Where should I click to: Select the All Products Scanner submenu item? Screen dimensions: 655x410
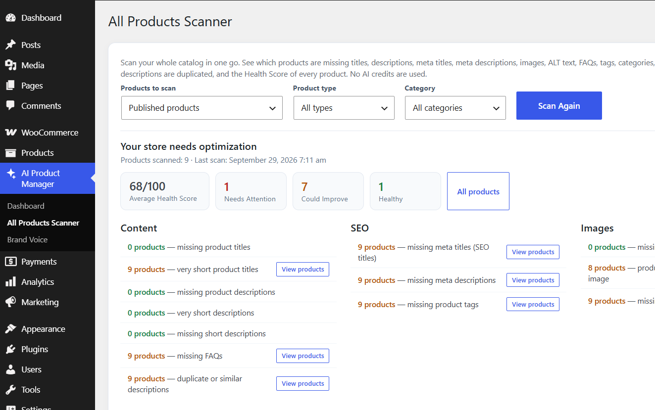43,223
